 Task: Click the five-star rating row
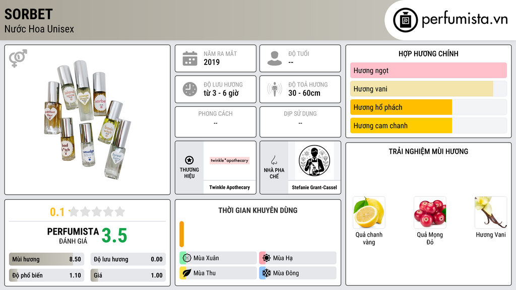[x=97, y=211]
